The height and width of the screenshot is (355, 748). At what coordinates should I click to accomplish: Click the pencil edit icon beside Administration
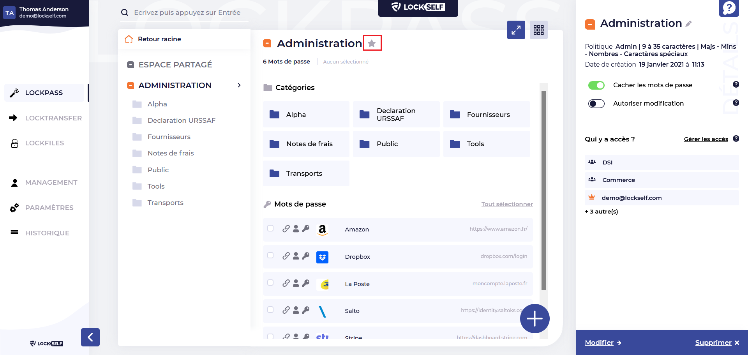coord(689,24)
